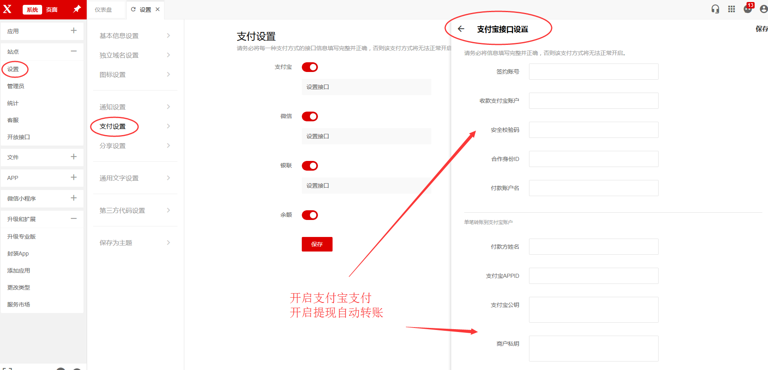Toggle the 支付宝 payment switch
The image size is (768, 370).
click(310, 67)
